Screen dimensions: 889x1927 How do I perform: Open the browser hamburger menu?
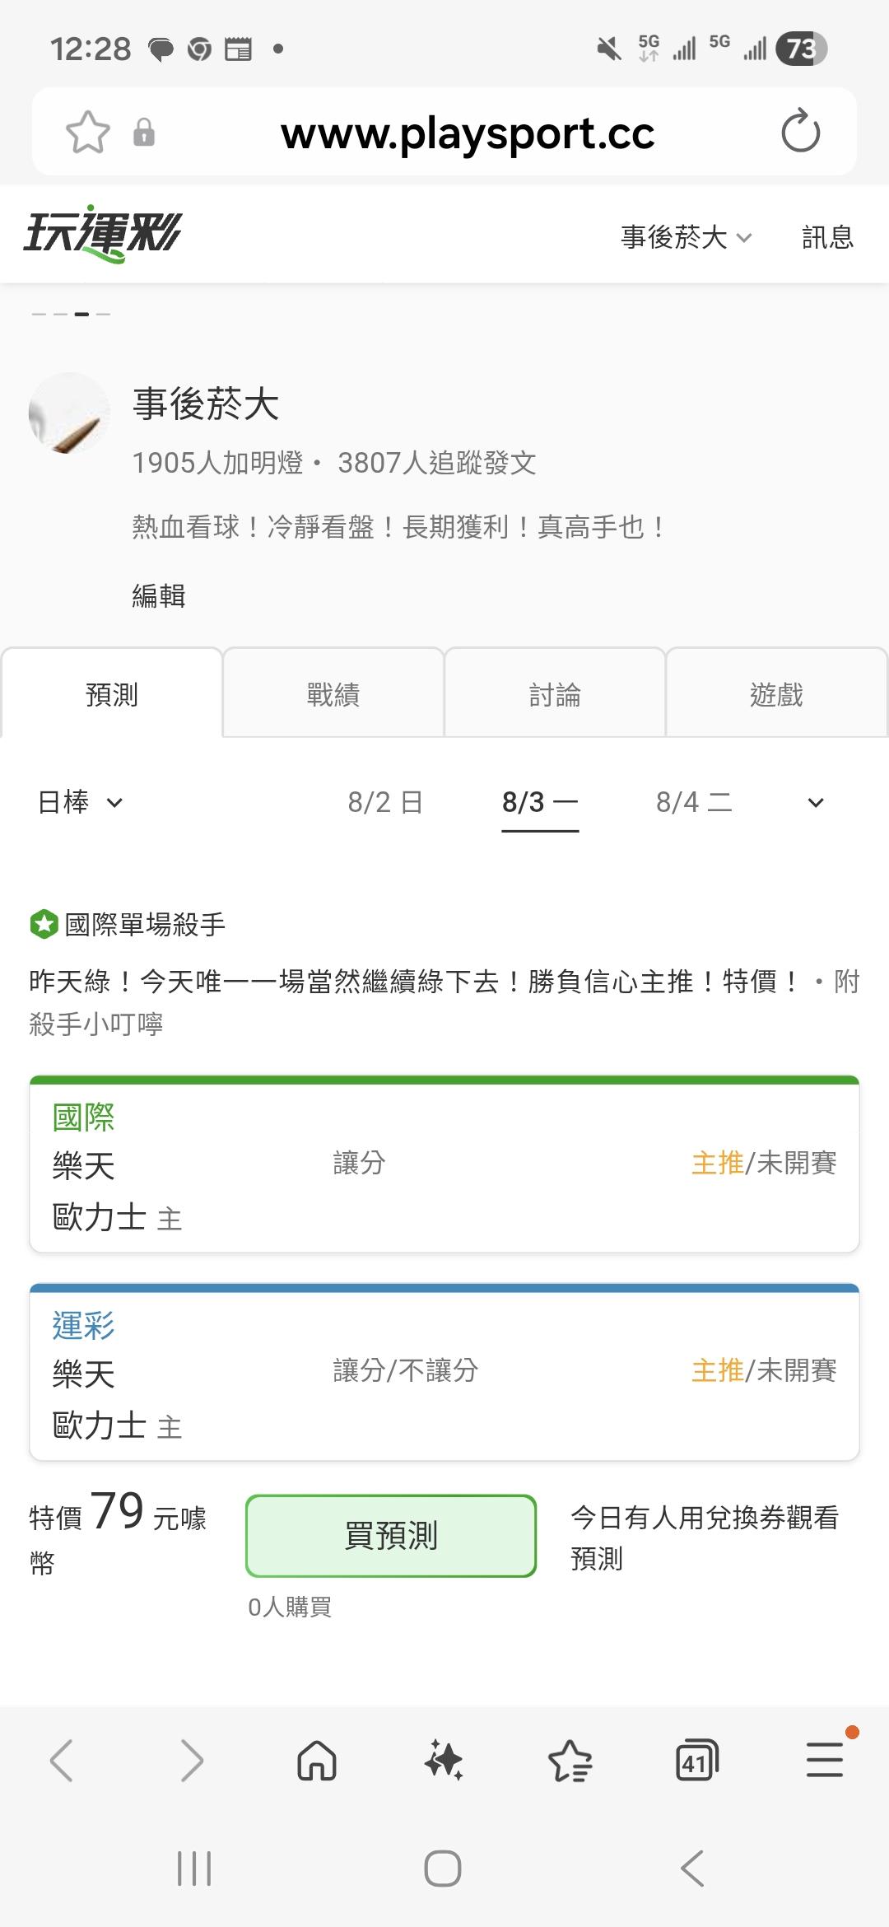click(825, 1761)
